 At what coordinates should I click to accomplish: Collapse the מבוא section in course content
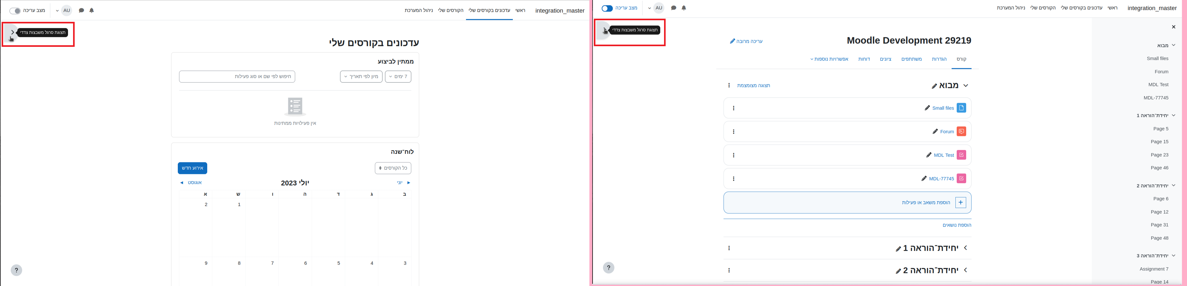point(966,86)
